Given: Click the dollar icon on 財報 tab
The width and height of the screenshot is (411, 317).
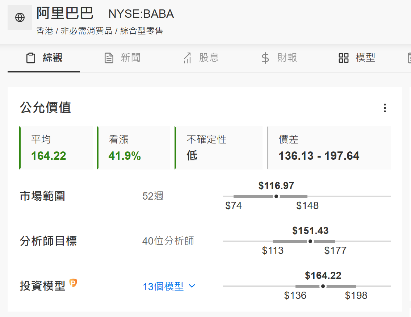Looking at the screenshot, I should [x=265, y=58].
